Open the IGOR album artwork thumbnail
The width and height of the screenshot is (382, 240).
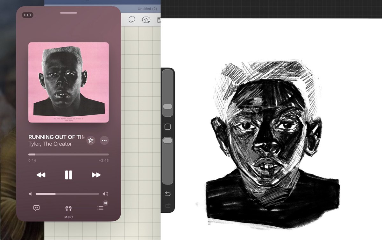point(68,82)
